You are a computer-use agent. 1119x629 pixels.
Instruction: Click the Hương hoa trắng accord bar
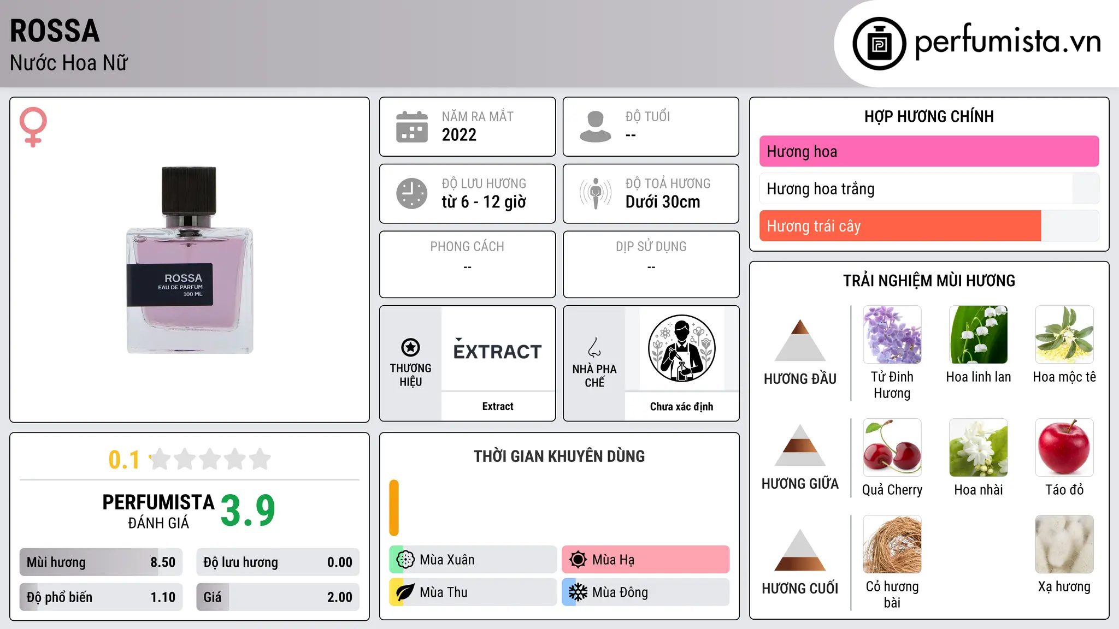click(929, 188)
